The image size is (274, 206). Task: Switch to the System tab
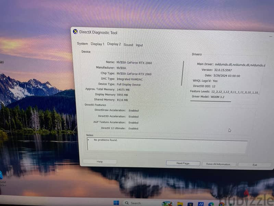pyautogui.click(x=82, y=44)
